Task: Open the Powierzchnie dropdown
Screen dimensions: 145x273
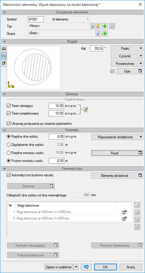Action: [127, 64]
